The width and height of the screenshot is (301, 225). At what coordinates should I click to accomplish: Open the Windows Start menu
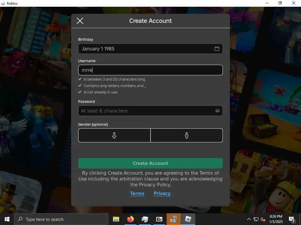[x=7, y=219]
